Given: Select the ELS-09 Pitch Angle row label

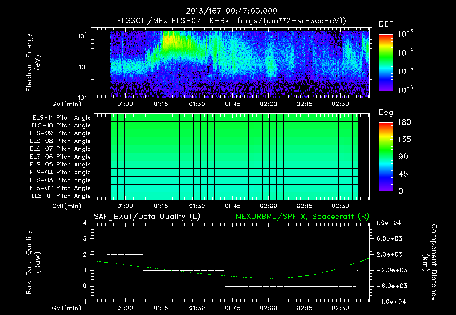Looking at the screenshot, I should coord(60,133).
